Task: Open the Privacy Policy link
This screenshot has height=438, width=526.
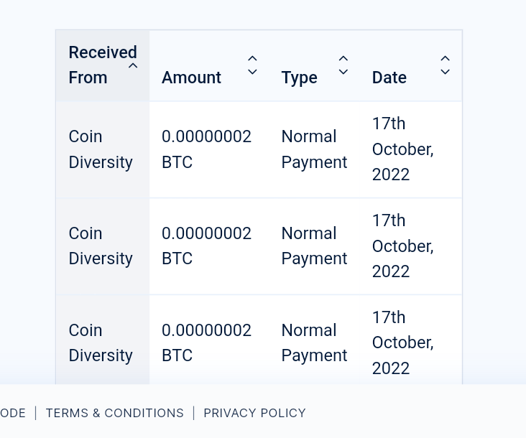Action: click(254, 413)
